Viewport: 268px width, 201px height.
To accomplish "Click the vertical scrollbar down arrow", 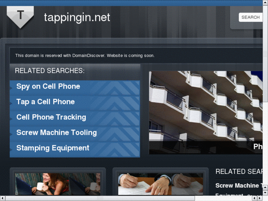I will [265, 193].
